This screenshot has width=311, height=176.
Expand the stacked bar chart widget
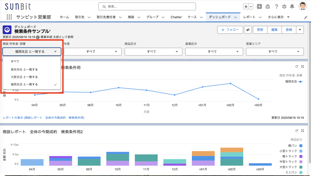pyautogui.click(x=302, y=131)
